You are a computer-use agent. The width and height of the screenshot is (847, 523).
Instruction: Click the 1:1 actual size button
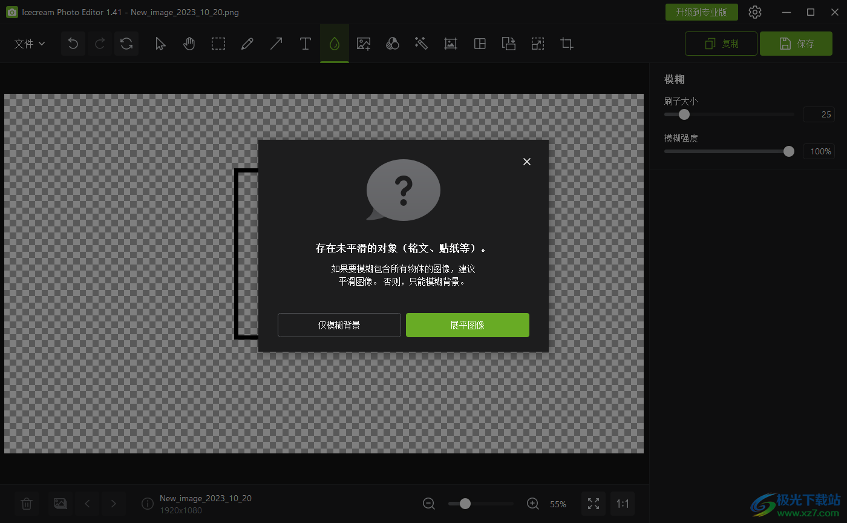coord(623,504)
